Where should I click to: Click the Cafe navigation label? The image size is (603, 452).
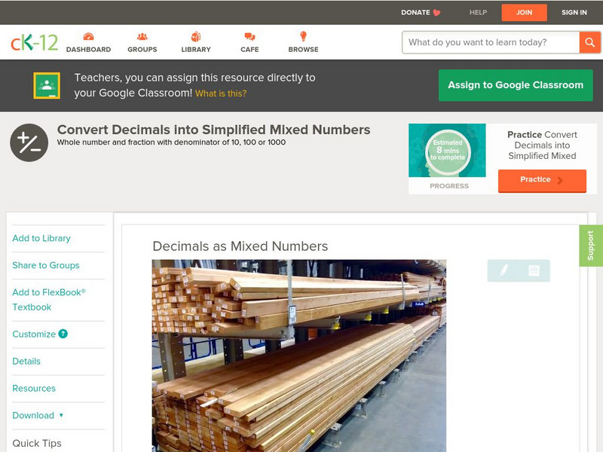pyautogui.click(x=249, y=49)
